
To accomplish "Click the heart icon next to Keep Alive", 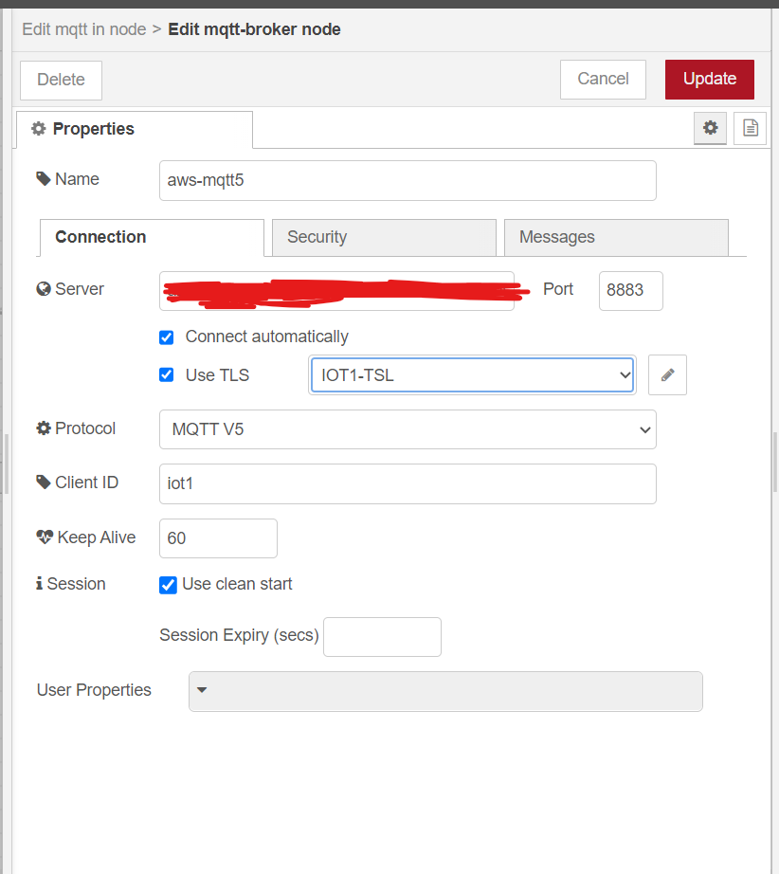I will tap(44, 537).
